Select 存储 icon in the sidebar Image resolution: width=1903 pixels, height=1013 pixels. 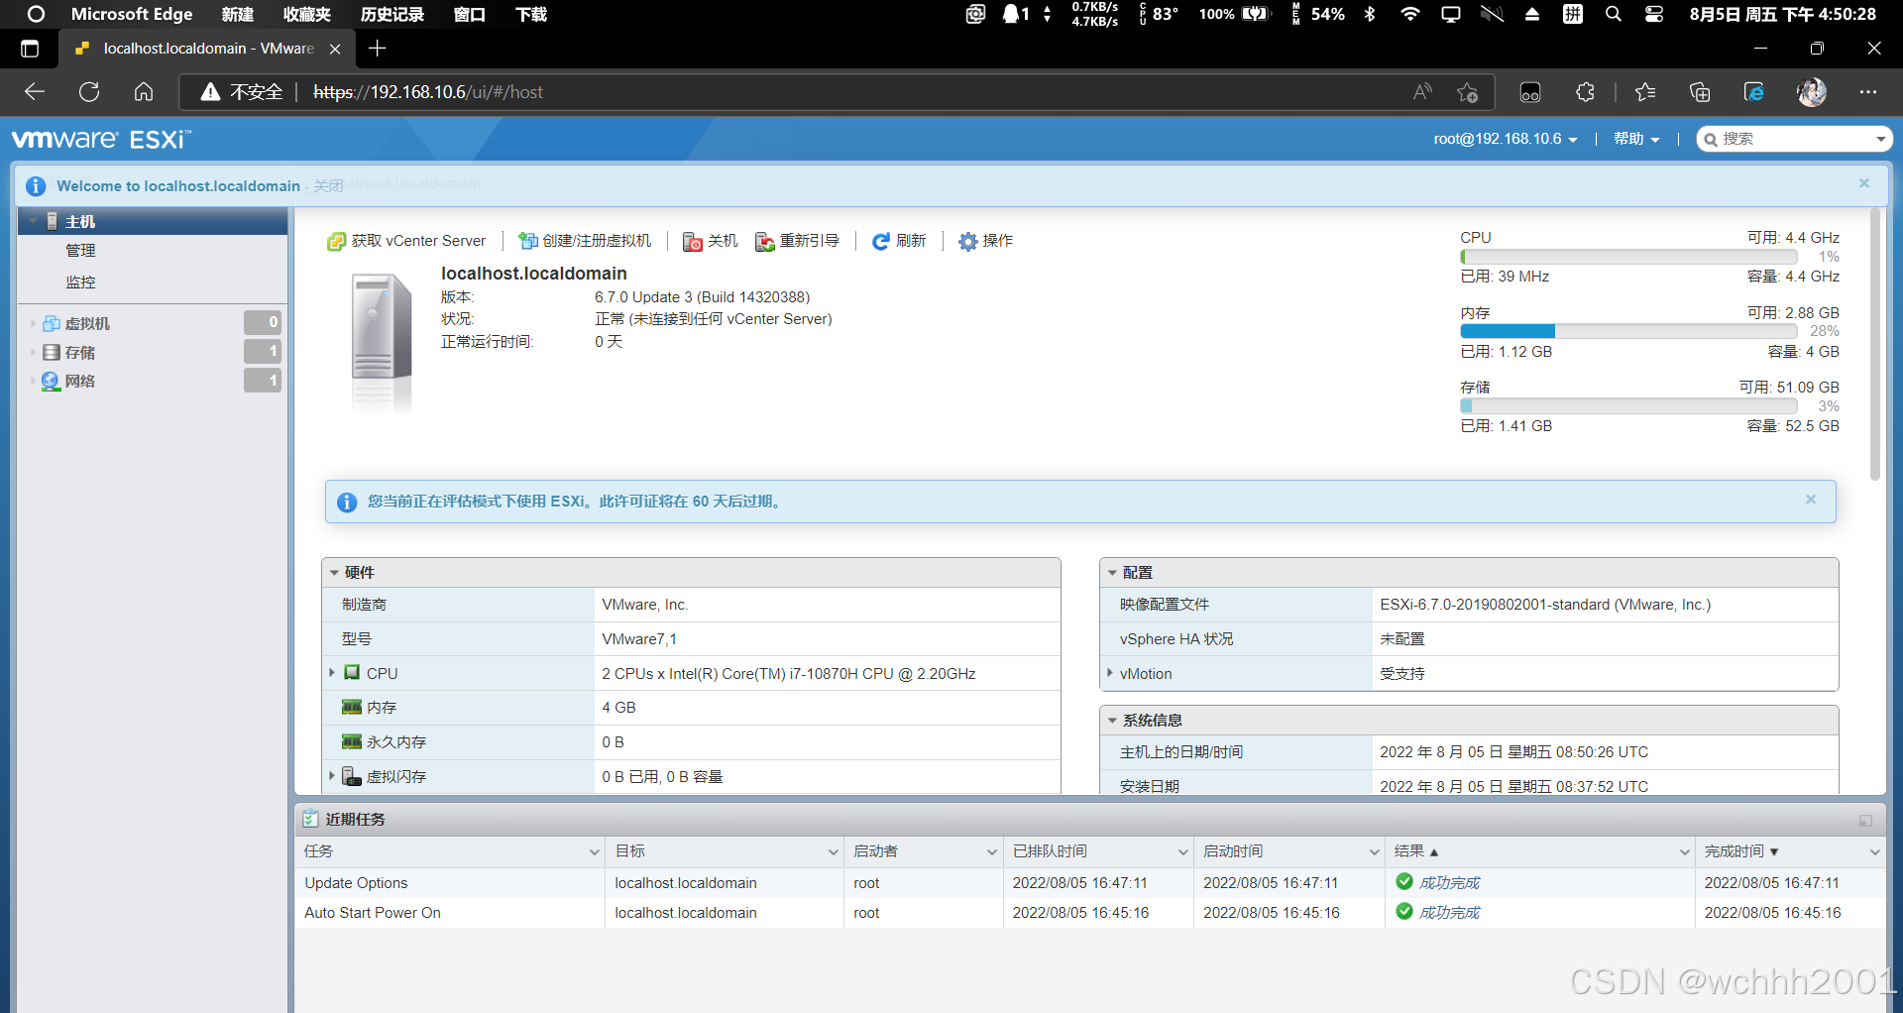click(x=51, y=352)
